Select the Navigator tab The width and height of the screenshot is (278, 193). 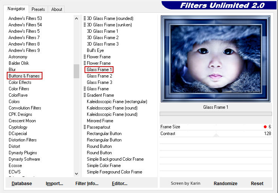point(17,9)
